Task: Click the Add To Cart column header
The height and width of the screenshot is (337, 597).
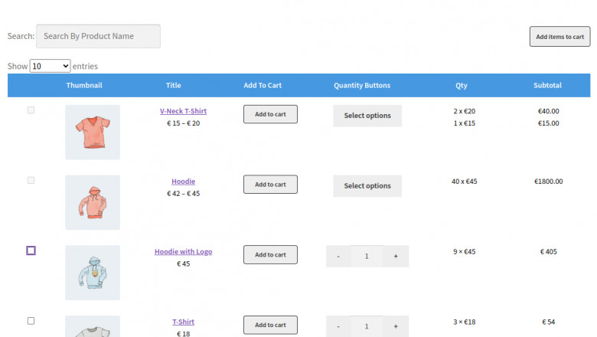Action: tap(263, 85)
